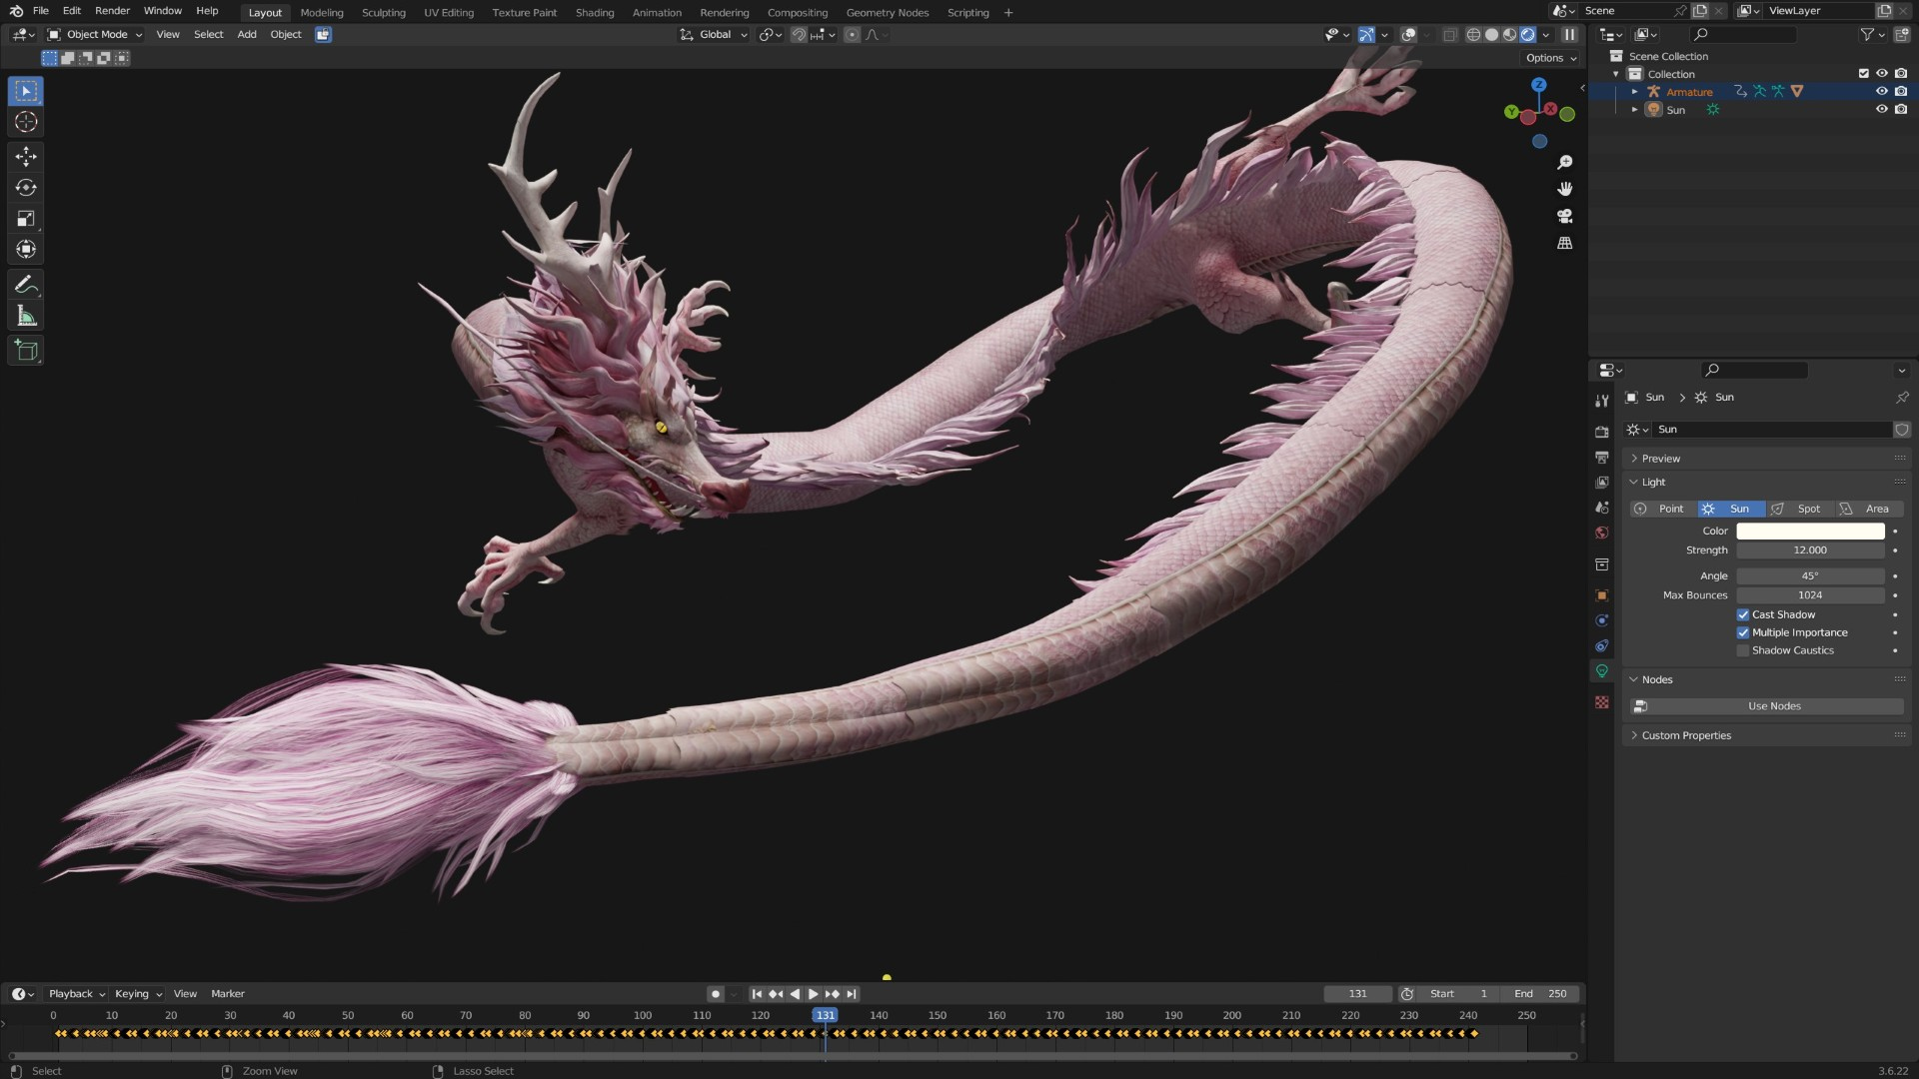Set light type to Spot
The width and height of the screenshot is (1919, 1079).
click(1799, 510)
